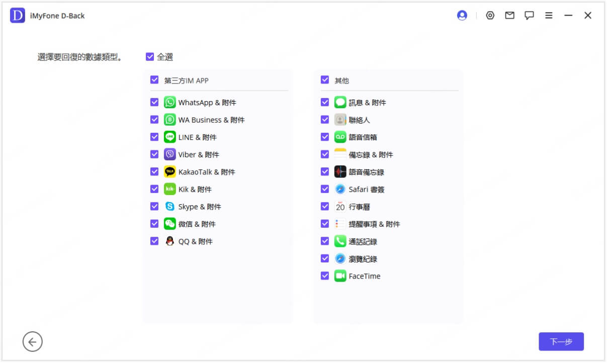Click the KakaoTalk app icon
This screenshot has height=363, width=607.
[170, 172]
